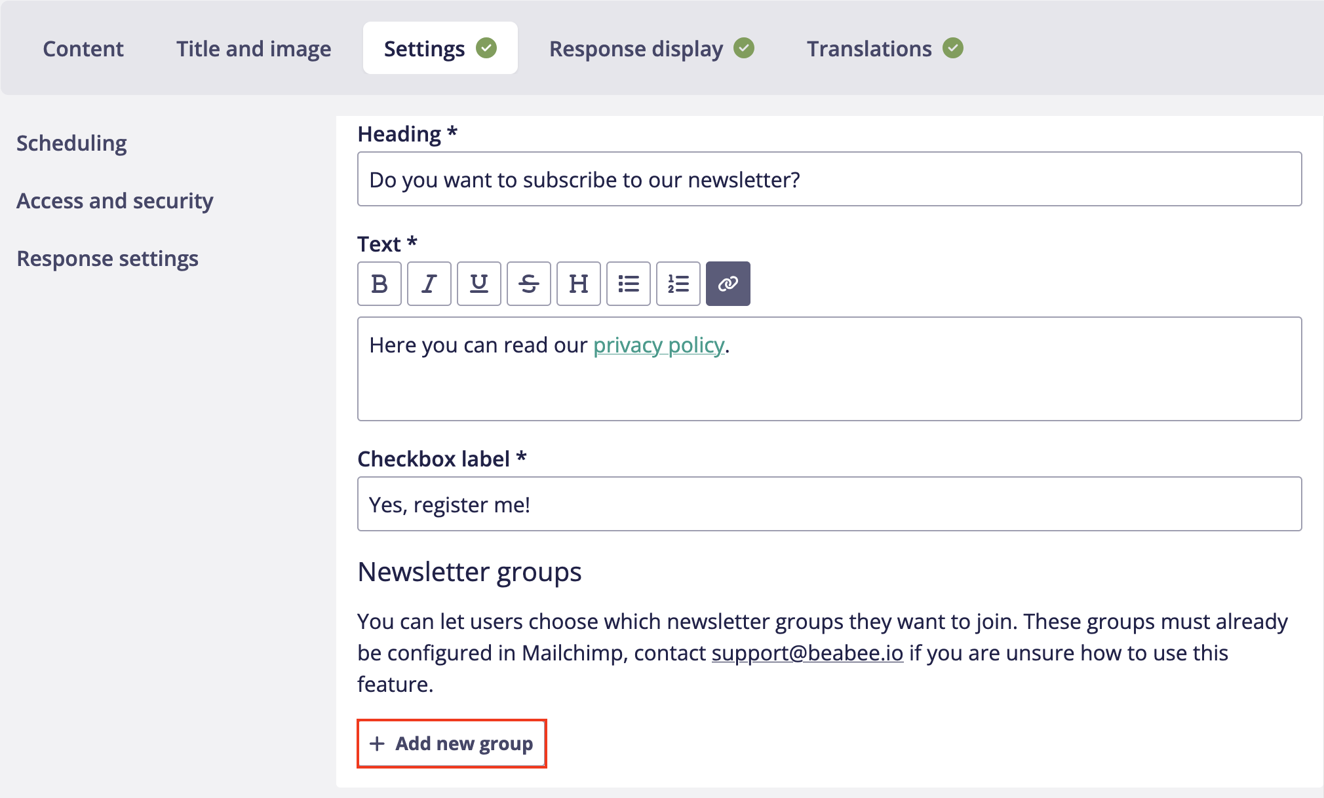Open Scheduling in the sidebar
This screenshot has height=798, width=1324.
point(71,143)
